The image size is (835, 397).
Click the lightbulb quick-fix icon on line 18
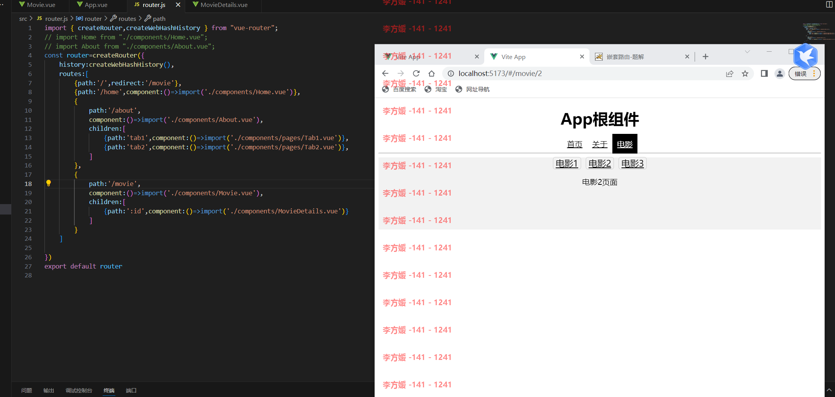[49, 183]
